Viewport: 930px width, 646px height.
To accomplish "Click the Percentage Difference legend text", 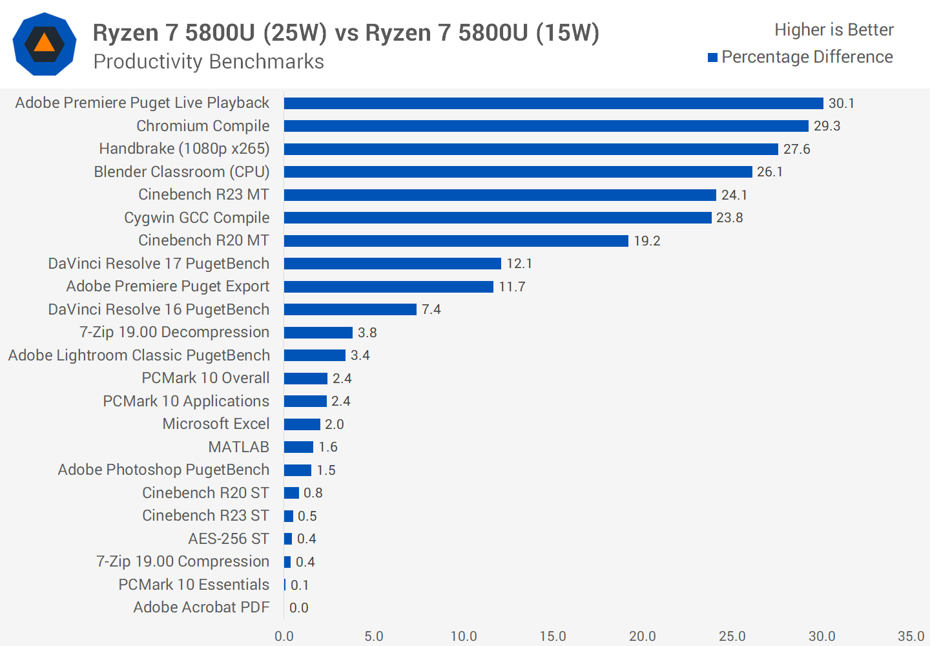I will click(807, 57).
